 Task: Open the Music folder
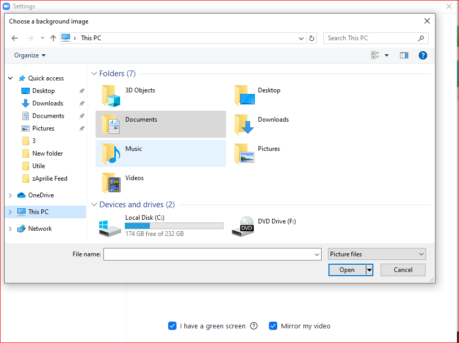[x=133, y=149]
